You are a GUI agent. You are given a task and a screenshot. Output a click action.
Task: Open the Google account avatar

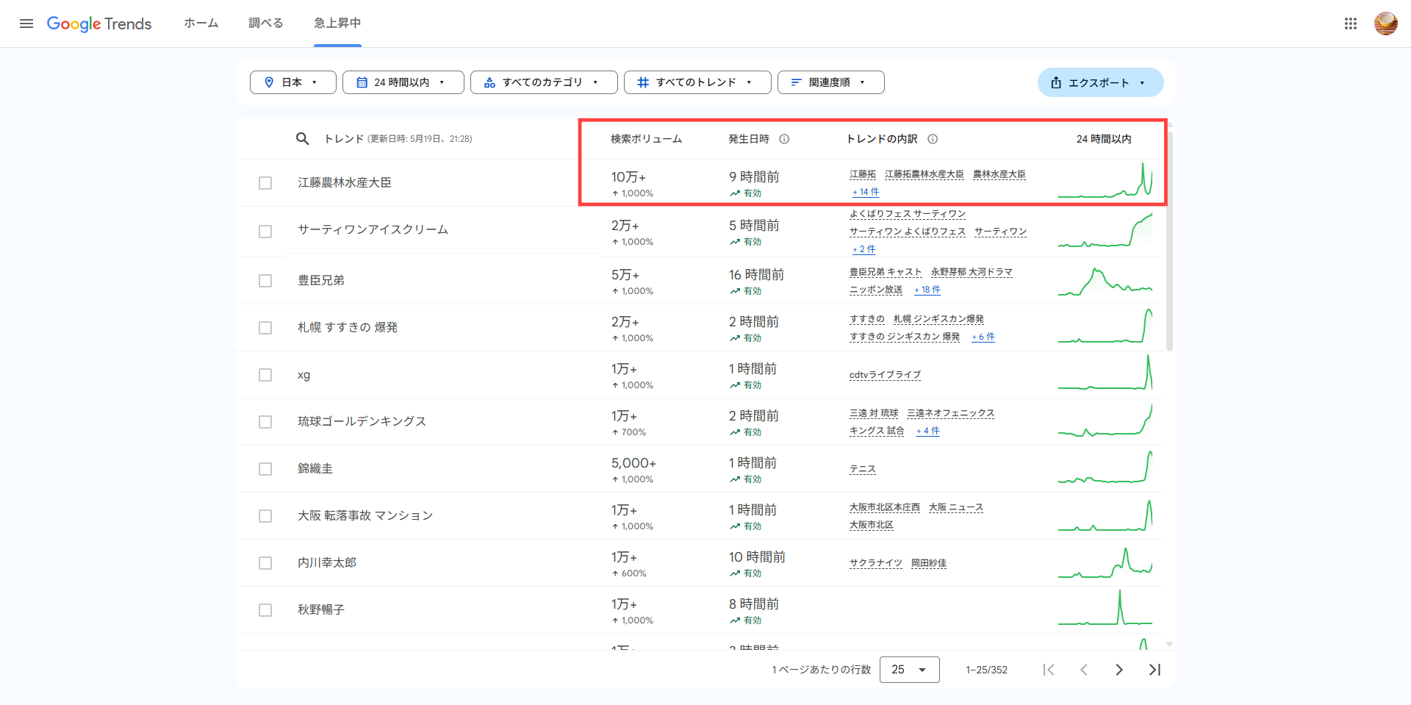(1386, 24)
